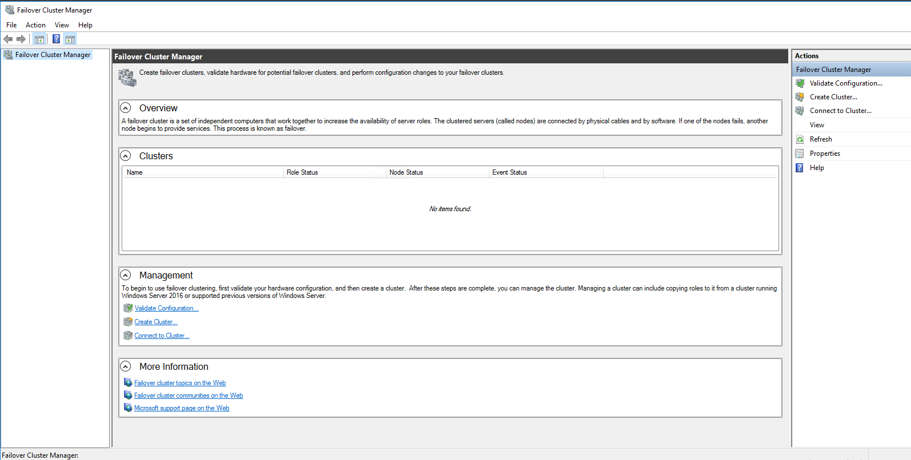Open Failover cluster topics on the Web

coord(180,383)
